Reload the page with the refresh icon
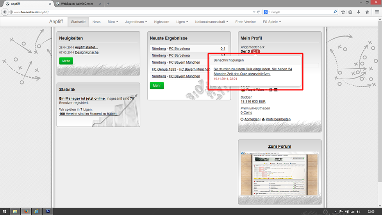Screen dimensions: 382x215 coord(258,12)
